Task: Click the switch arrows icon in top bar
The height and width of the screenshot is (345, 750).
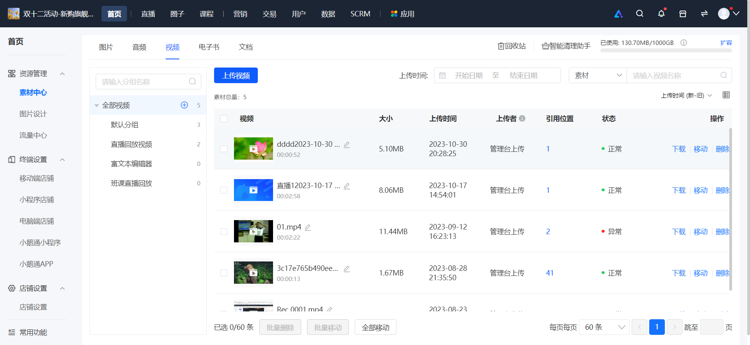Action: (x=704, y=14)
